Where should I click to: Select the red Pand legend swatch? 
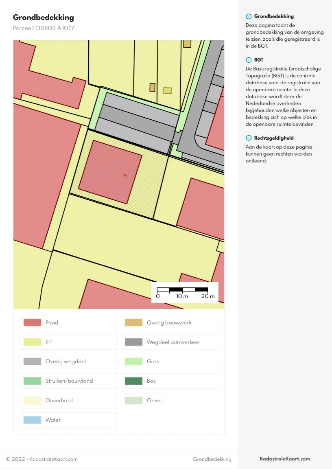point(33,322)
